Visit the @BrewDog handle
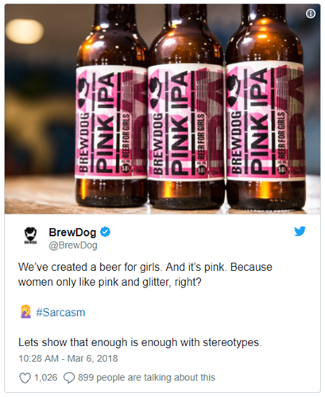The image size is (325, 397). [x=73, y=245]
